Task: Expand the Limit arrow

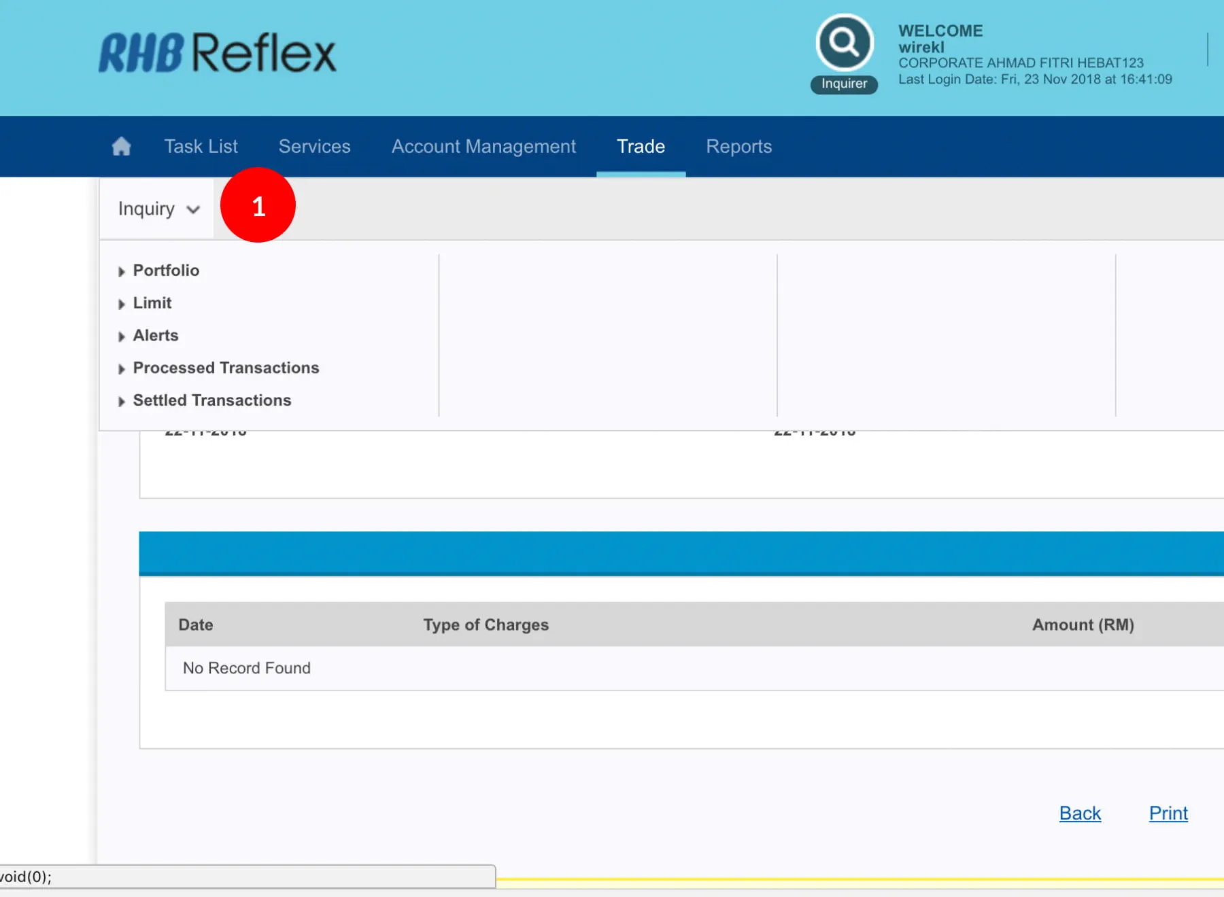Action: point(122,304)
